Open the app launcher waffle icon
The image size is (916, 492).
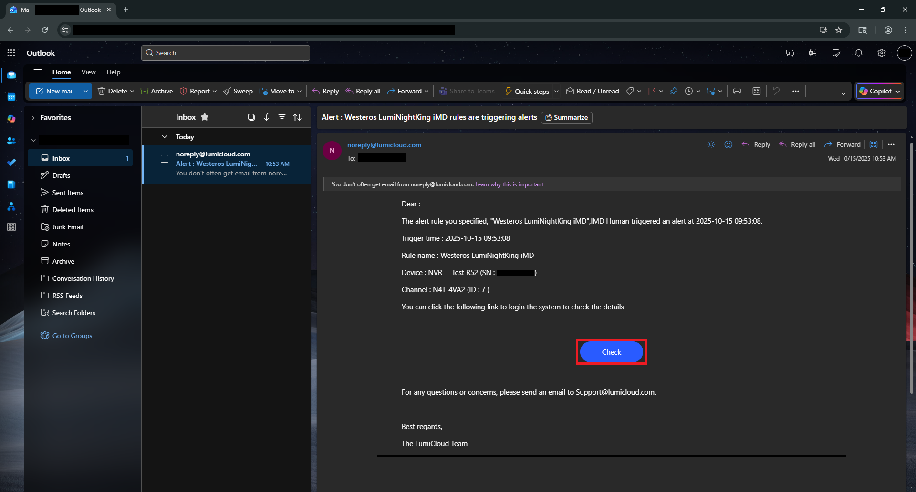[11, 53]
